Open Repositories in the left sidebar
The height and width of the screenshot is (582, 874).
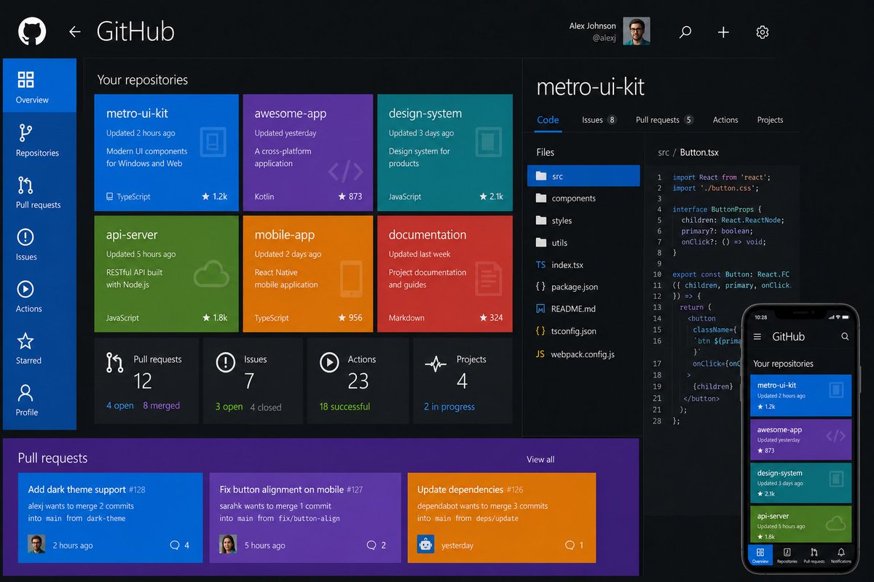pos(39,140)
